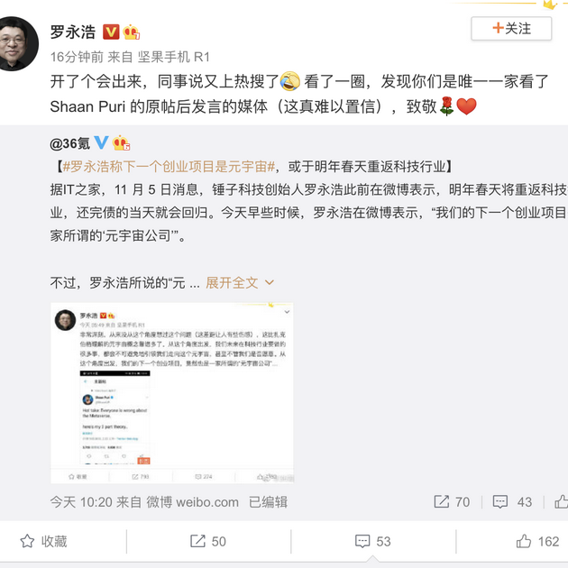Expand full text with 展开全文

(x=232, y=282)
